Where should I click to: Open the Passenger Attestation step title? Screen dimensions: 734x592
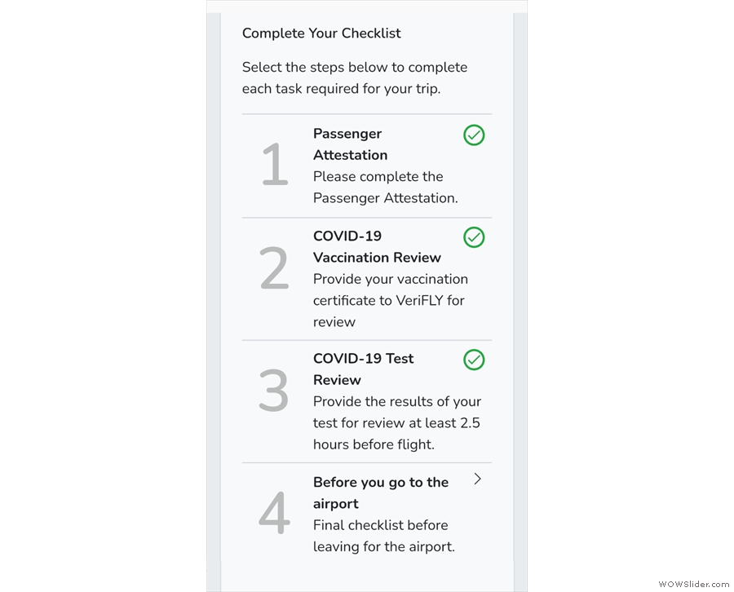pyautogui.click(x=350, y=144)
